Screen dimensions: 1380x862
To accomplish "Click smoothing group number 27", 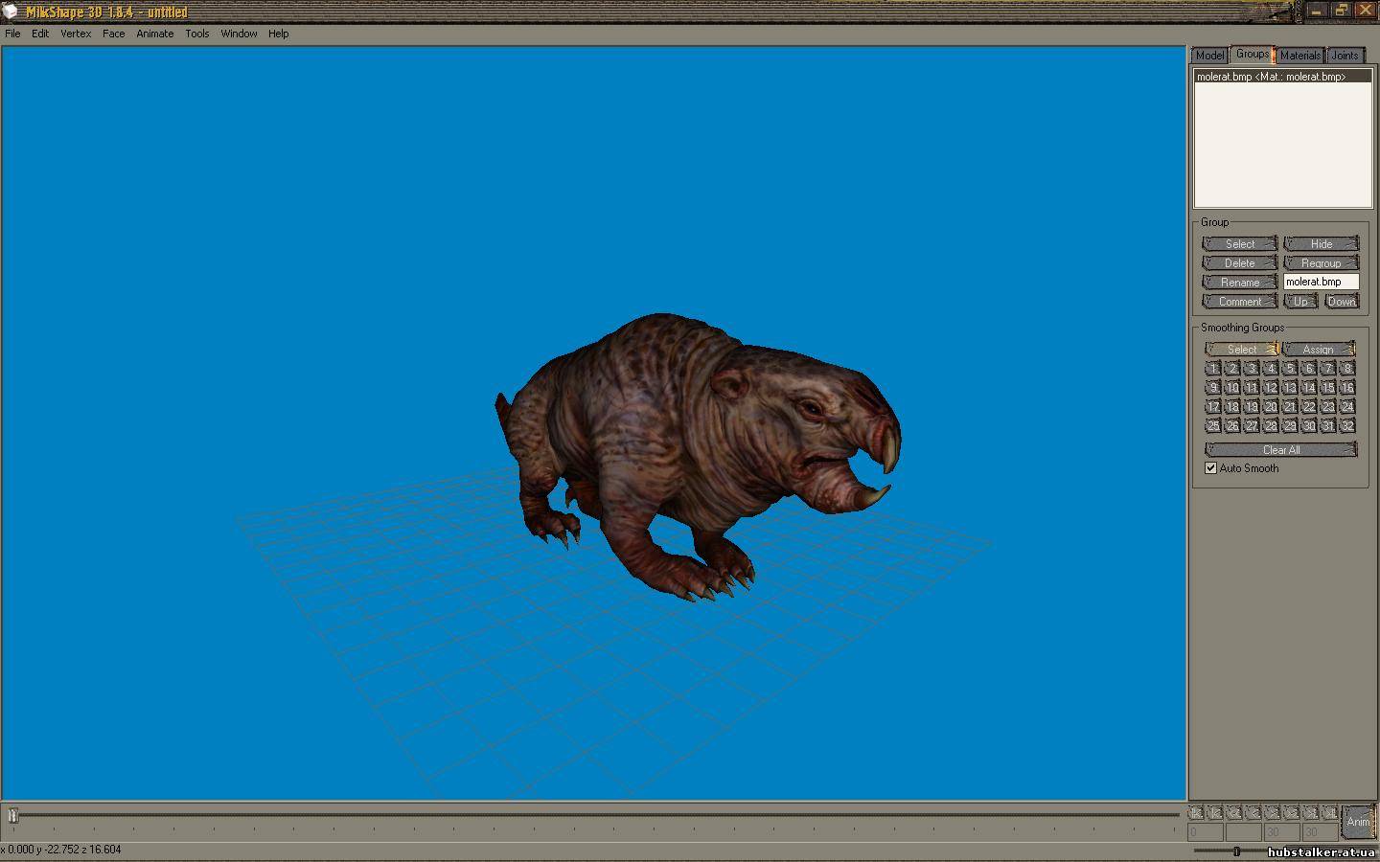I will pos(1252,425).
